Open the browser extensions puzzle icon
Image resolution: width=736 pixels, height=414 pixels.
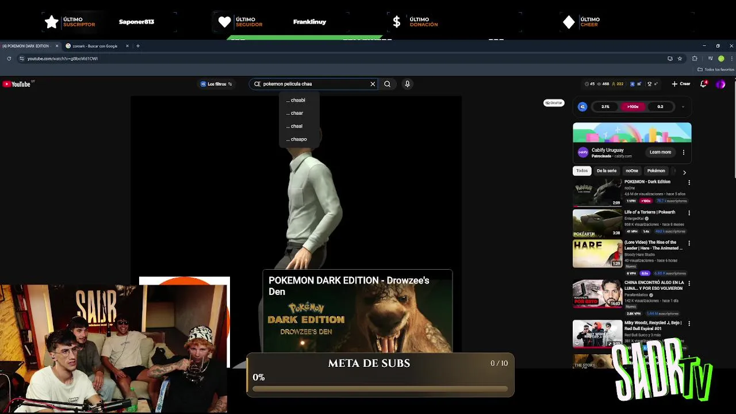coord(695,59)
